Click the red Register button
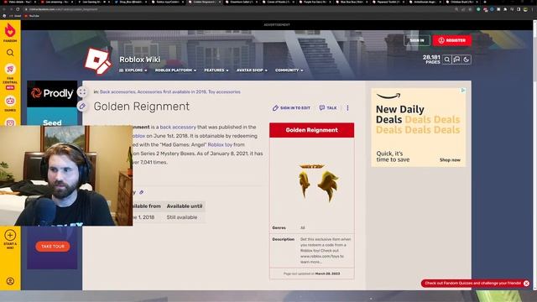Image resolution: width=537 pixels, height=302 pixels. 452,40
